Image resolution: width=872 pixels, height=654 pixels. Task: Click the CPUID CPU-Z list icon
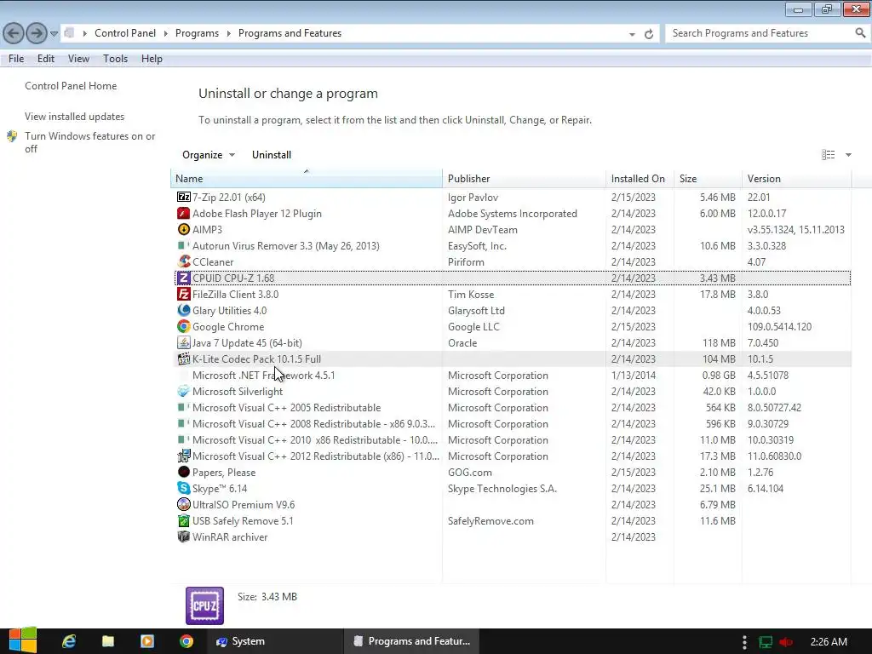[184, 278]
